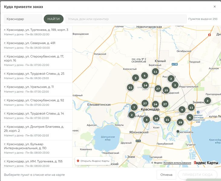Click cluster 21 right of lower cluster 14
This screenshot has height=181, width=221.
(167, 120)
